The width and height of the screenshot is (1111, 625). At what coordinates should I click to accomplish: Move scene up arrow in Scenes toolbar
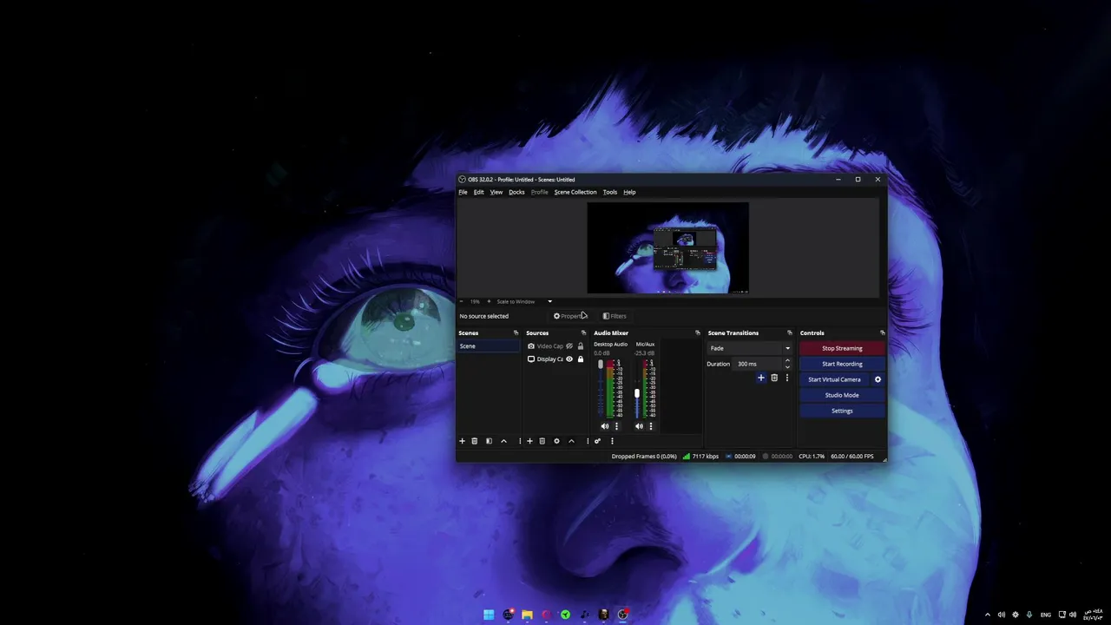[x=503, y=441]
